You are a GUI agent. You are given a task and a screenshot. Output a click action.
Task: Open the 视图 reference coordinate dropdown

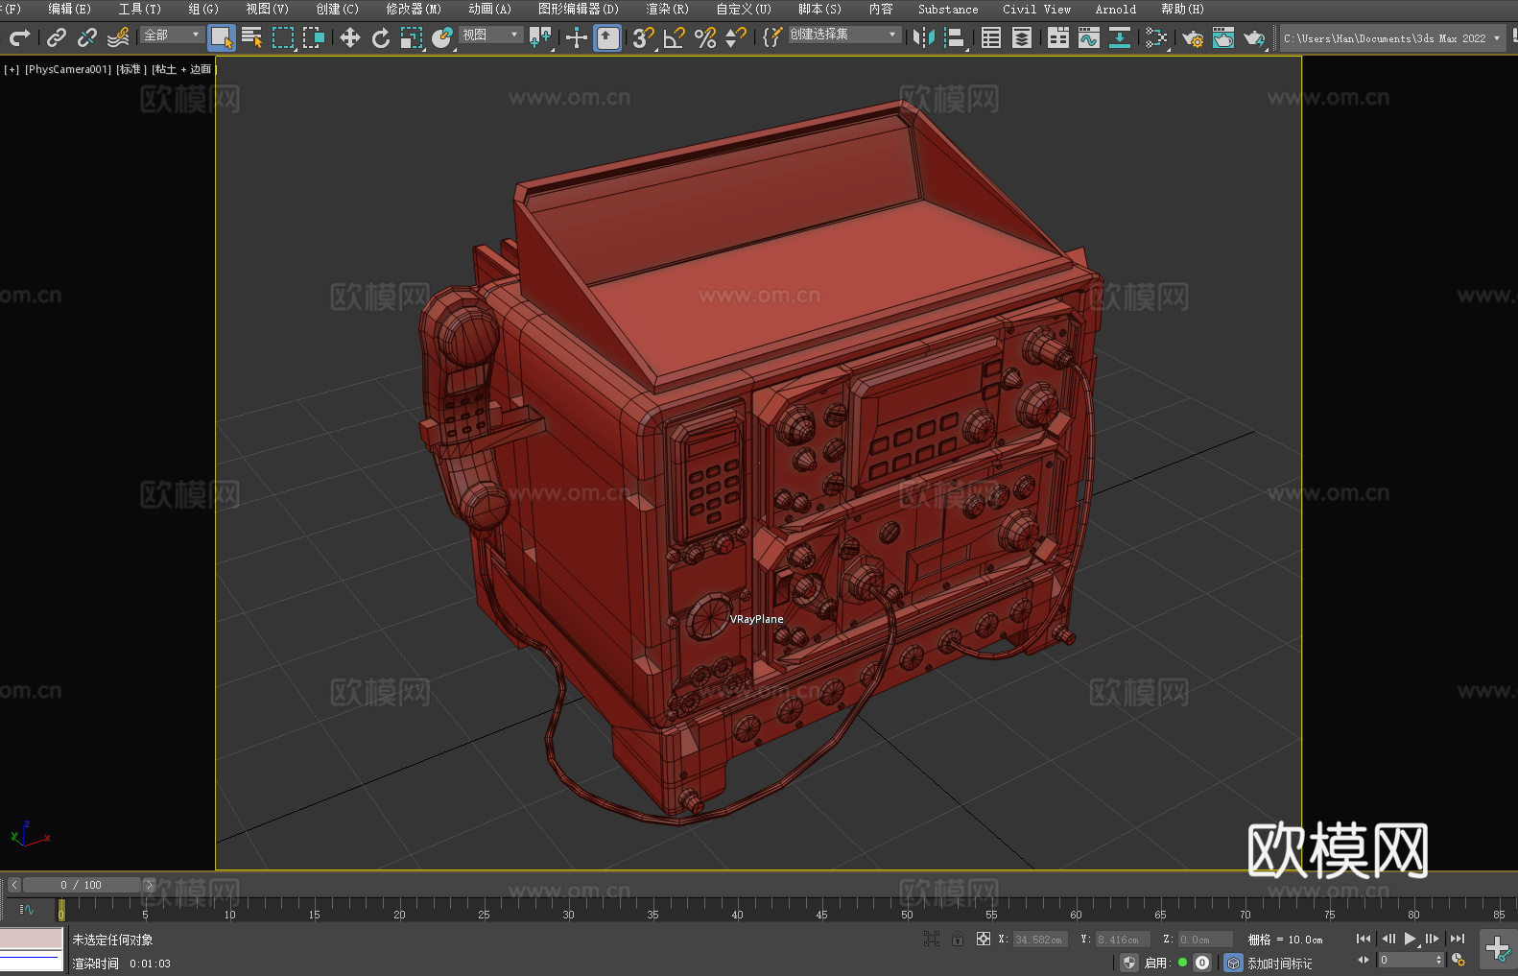(x=490, y=35)
